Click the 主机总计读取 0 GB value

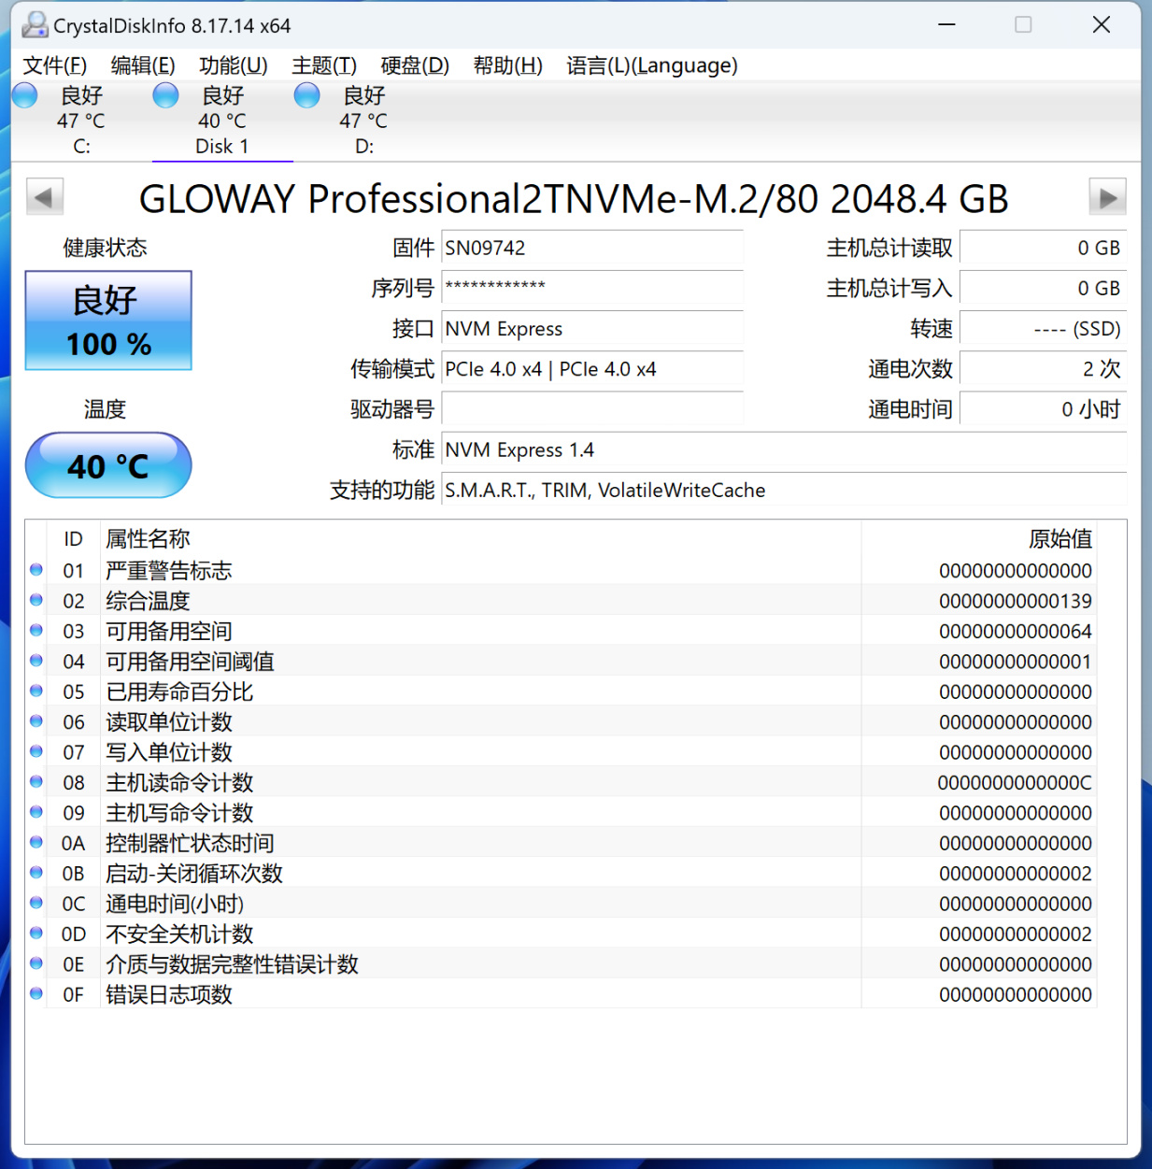pos(1043,248)
